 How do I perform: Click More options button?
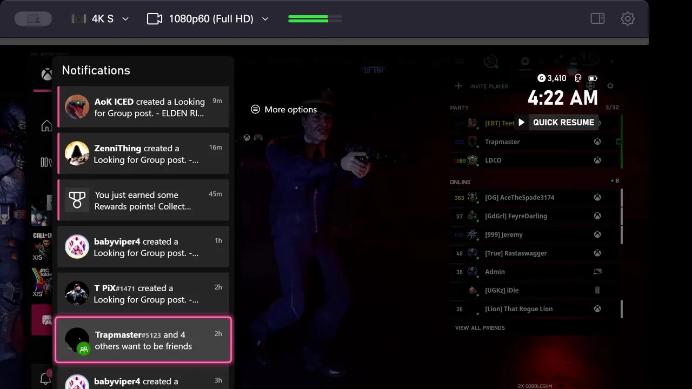click(x=284, y=110)
